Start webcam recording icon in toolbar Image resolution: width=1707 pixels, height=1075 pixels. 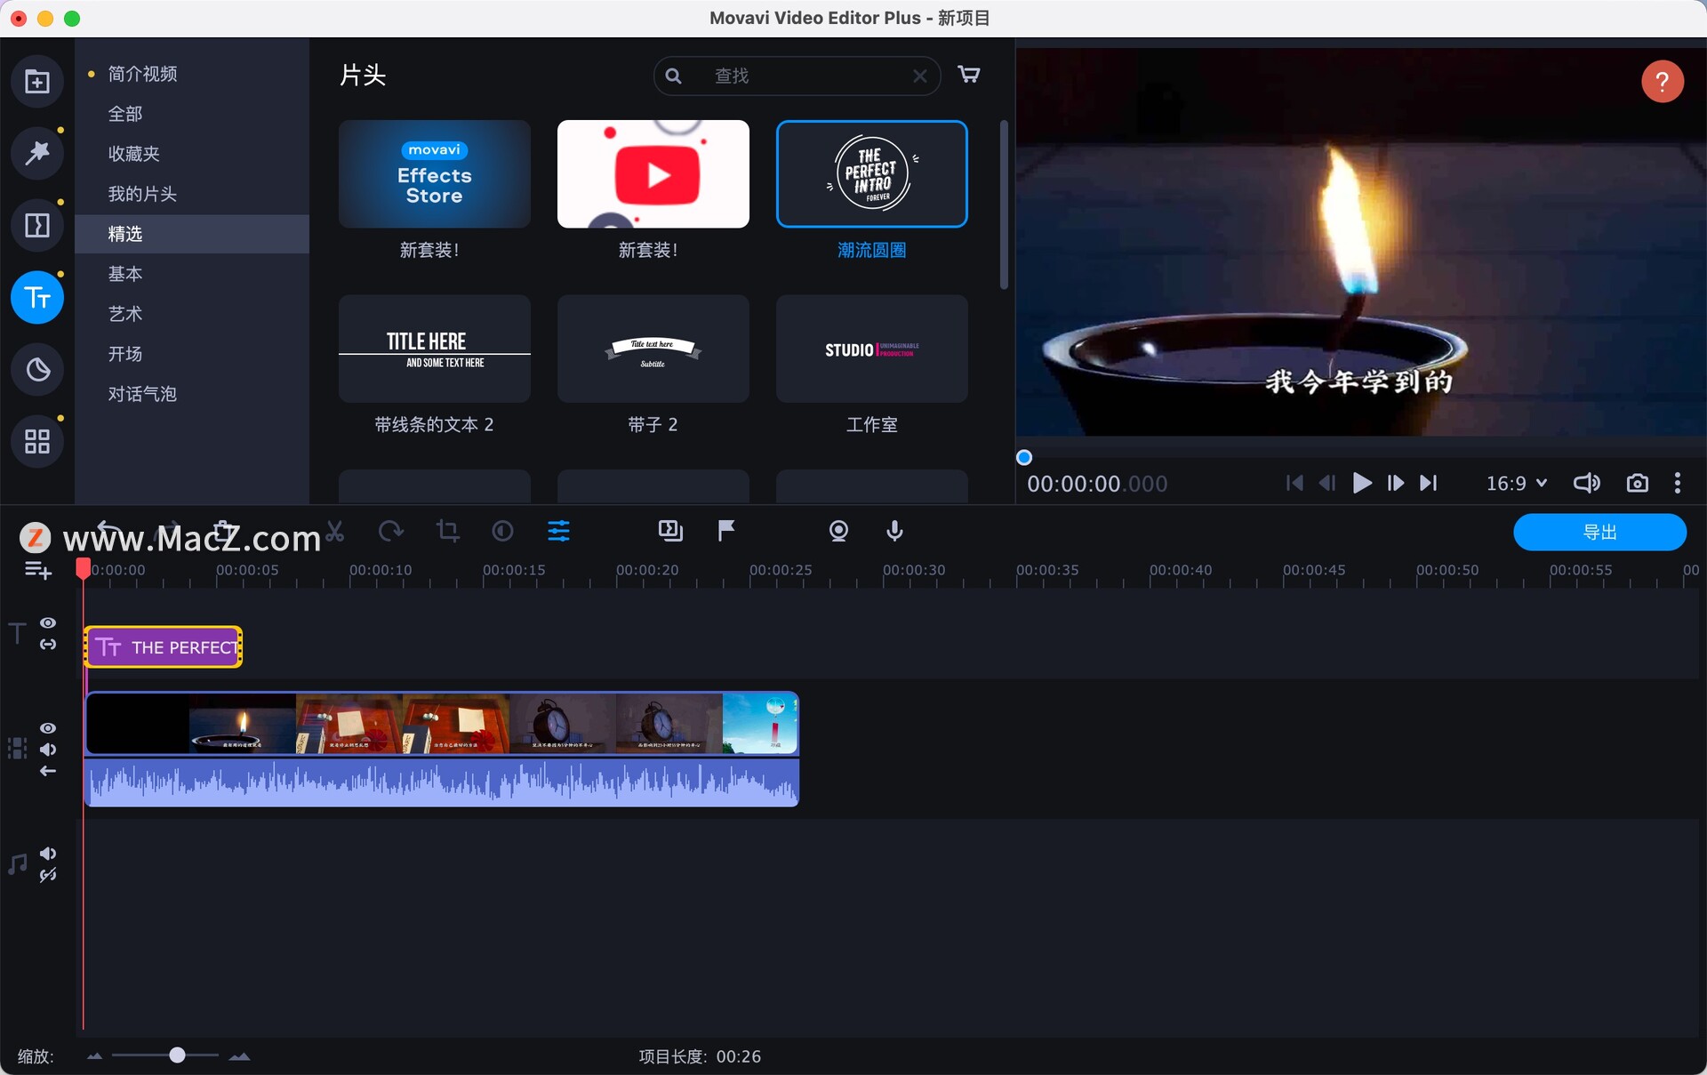pyautogui.click(x=838, y=532)
